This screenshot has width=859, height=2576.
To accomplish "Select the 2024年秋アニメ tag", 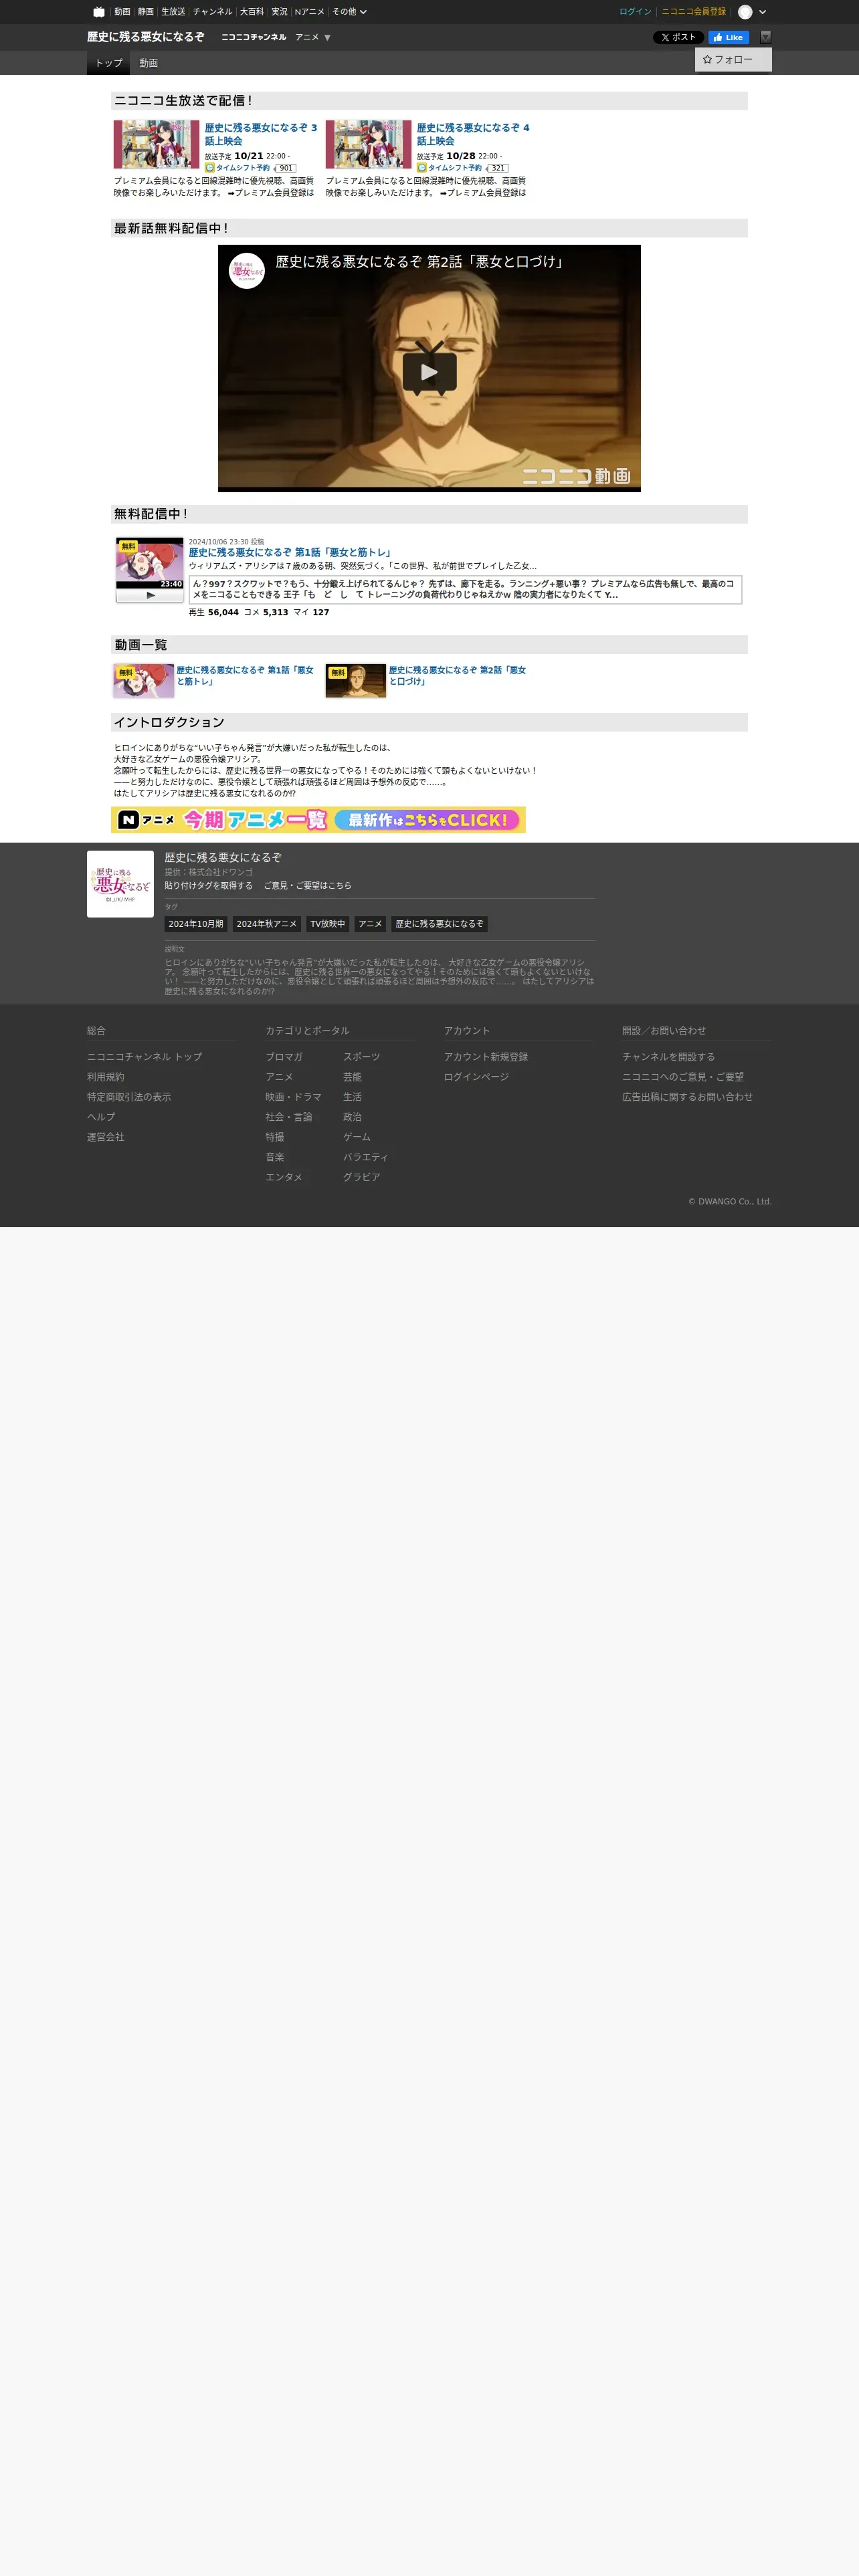I will click(x=267, y=924).
